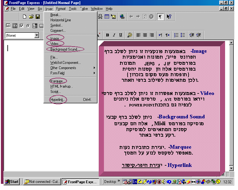Image resolution: width=238 pixels, height=190 pixels.
Task: Click the FrontPage Expr... taskbar button
Action: pos(81,182)
